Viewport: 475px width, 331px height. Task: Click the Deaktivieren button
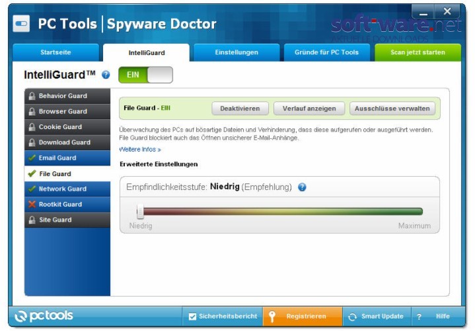tap(240, 109)
